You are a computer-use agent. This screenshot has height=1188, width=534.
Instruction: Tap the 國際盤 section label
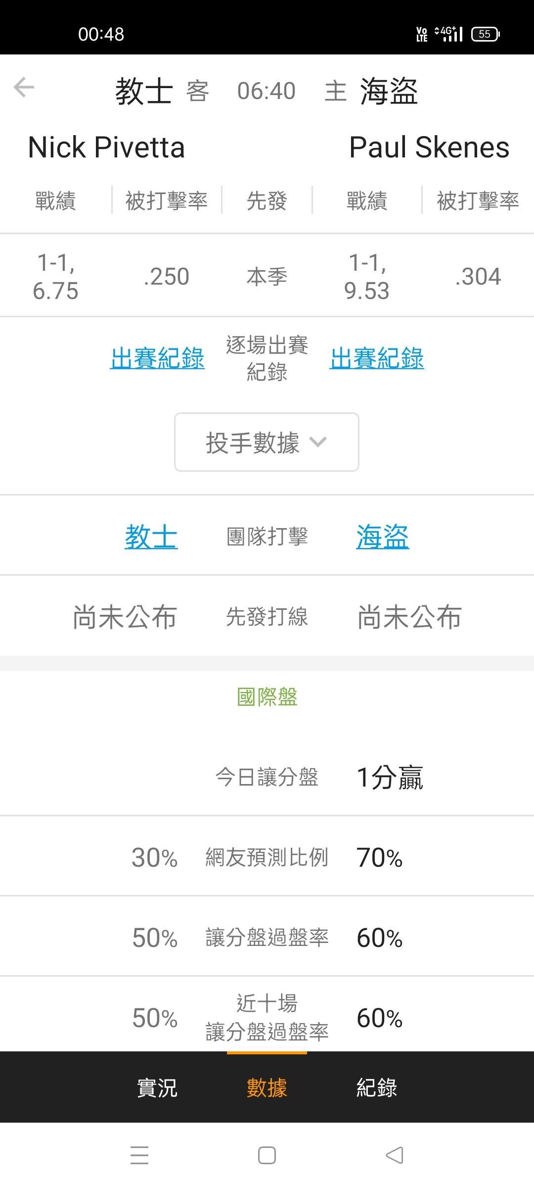(x=267, y=697)
